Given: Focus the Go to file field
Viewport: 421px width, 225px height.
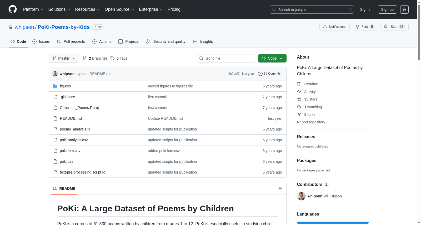Looking at the screenshot, I should 226,58.
